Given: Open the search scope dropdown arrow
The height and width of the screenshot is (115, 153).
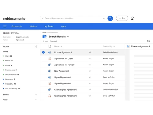Looking at the screenshot, I should [43, 18].
